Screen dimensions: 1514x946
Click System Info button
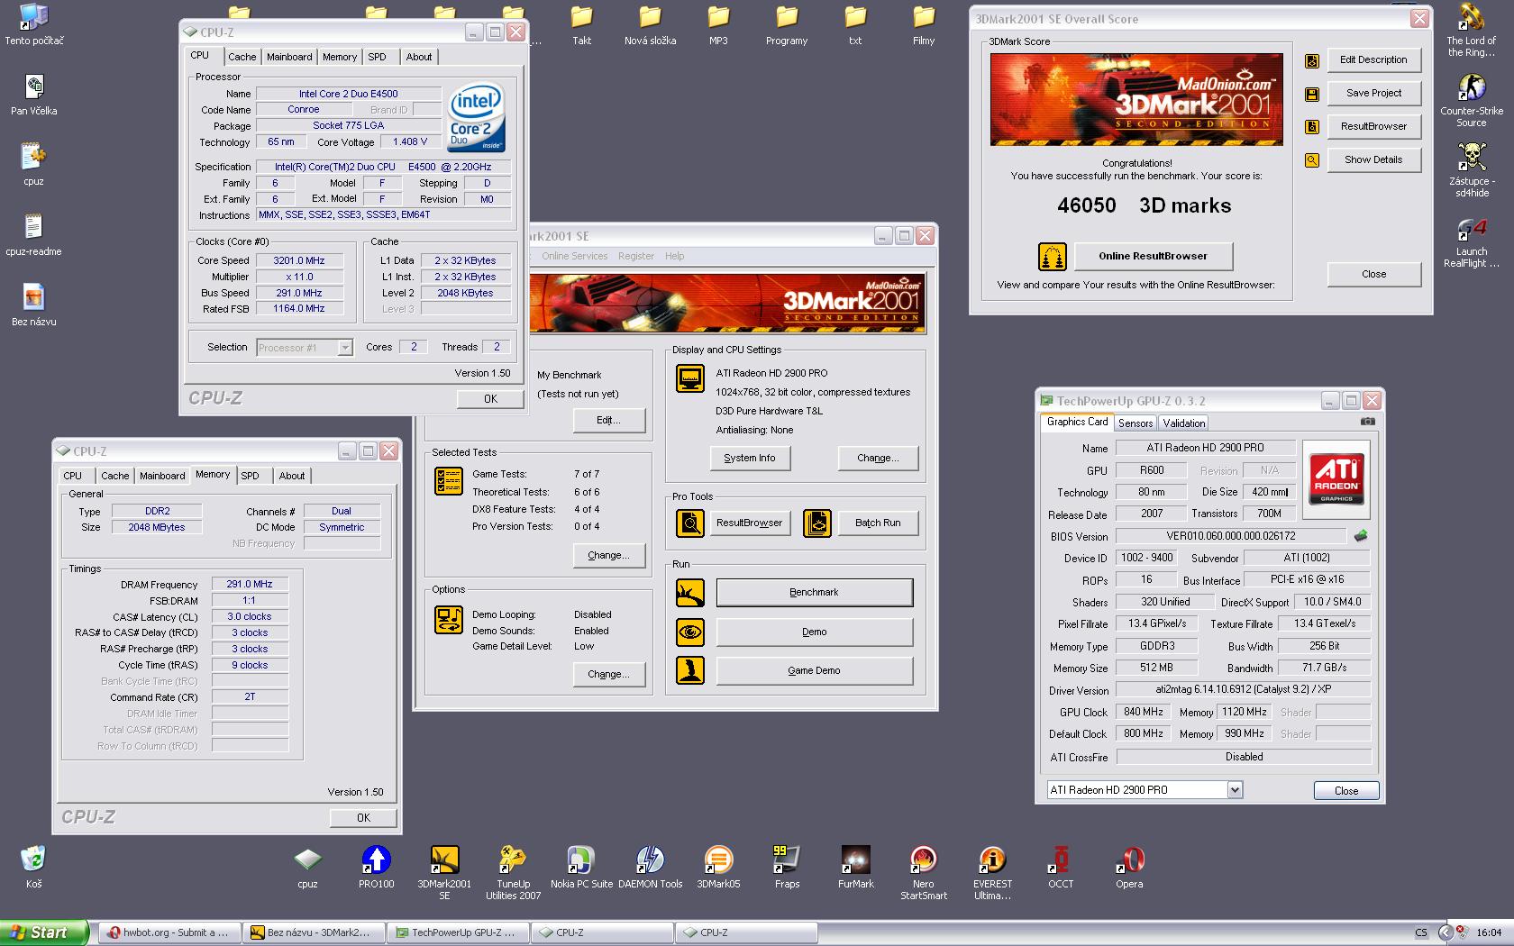tap(749, 459)
